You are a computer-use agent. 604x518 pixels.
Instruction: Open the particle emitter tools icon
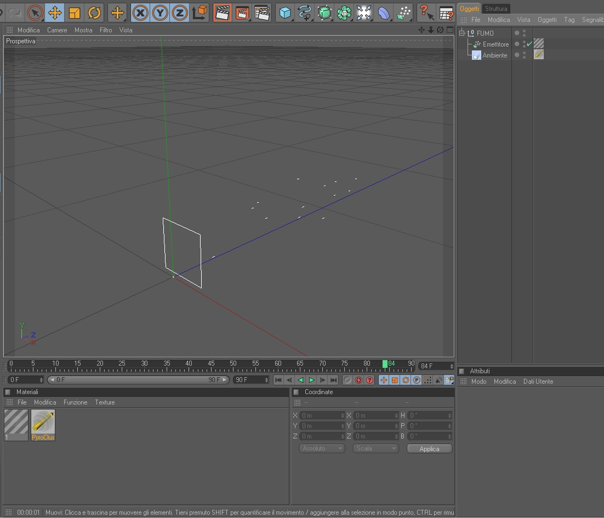click(403, 13)
